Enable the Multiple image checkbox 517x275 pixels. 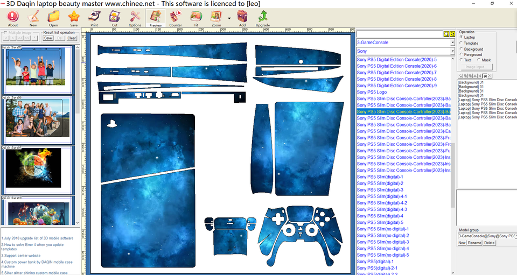coord(5,33)
